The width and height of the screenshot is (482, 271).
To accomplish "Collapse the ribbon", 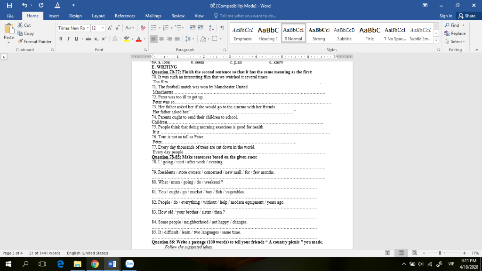I will pos(477,50).
